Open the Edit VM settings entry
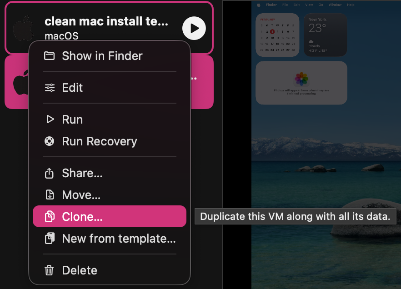Image resolution: width=401 pixels, height=289 pixels. [x=110, y=88]
